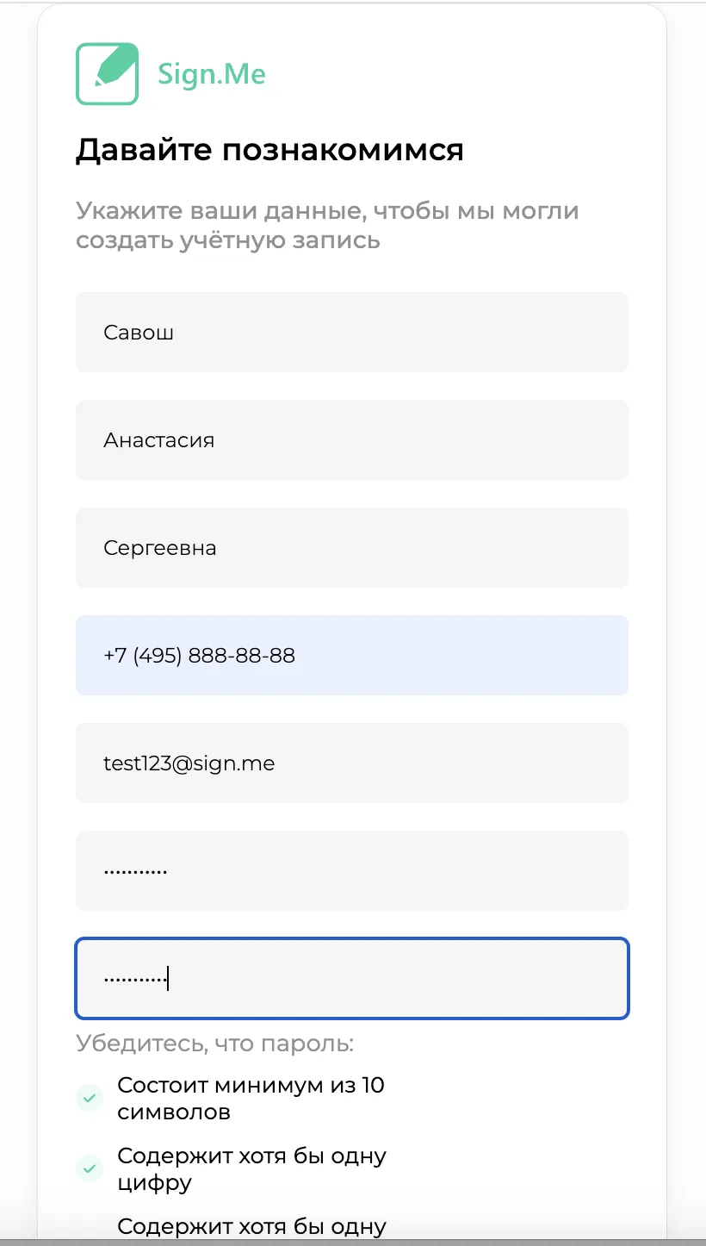The width and height of the screenshot is (706, 1246).
Task: Click the horizontal scrollbar at the window bottom
Action: tap(353, 1243)
